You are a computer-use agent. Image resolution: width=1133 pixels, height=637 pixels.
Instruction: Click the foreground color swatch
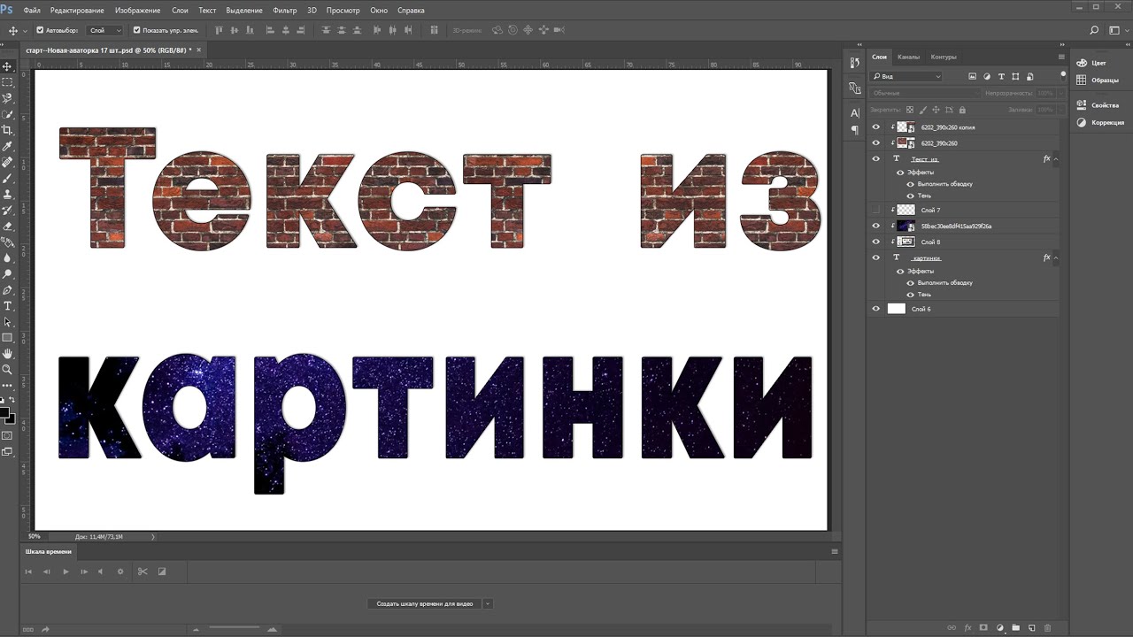(4, 412)
